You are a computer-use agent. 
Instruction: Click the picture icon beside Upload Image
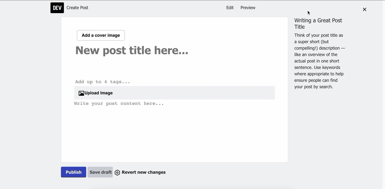point(81,93)
